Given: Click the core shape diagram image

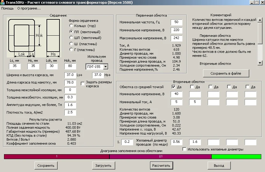Looking at the screenshot, I should pos(34,37).
